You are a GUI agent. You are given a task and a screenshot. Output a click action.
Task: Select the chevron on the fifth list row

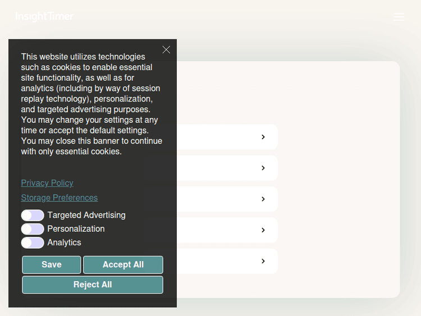[x=263, y=261]
